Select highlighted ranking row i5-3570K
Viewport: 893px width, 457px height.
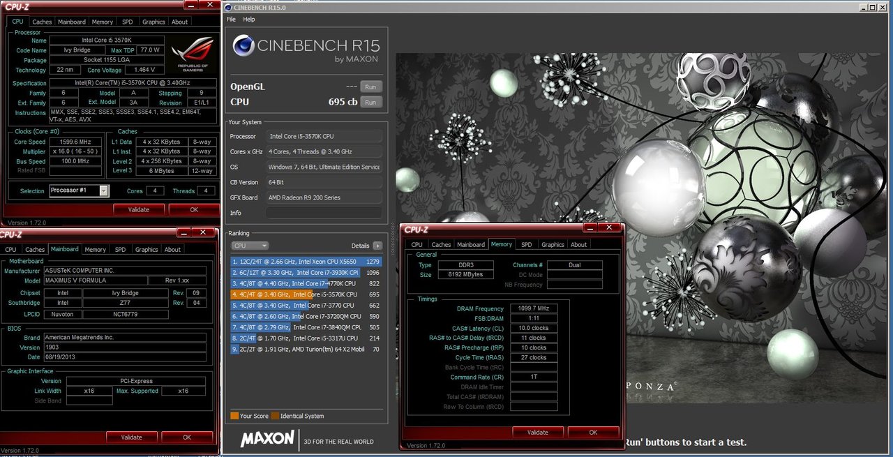tap(306, 294)
